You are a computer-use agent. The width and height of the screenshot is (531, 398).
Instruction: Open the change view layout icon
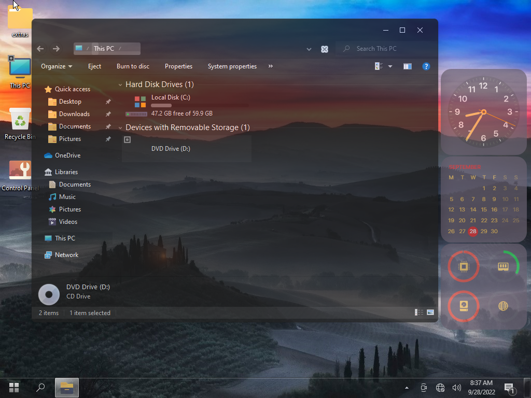coord(379,66)
